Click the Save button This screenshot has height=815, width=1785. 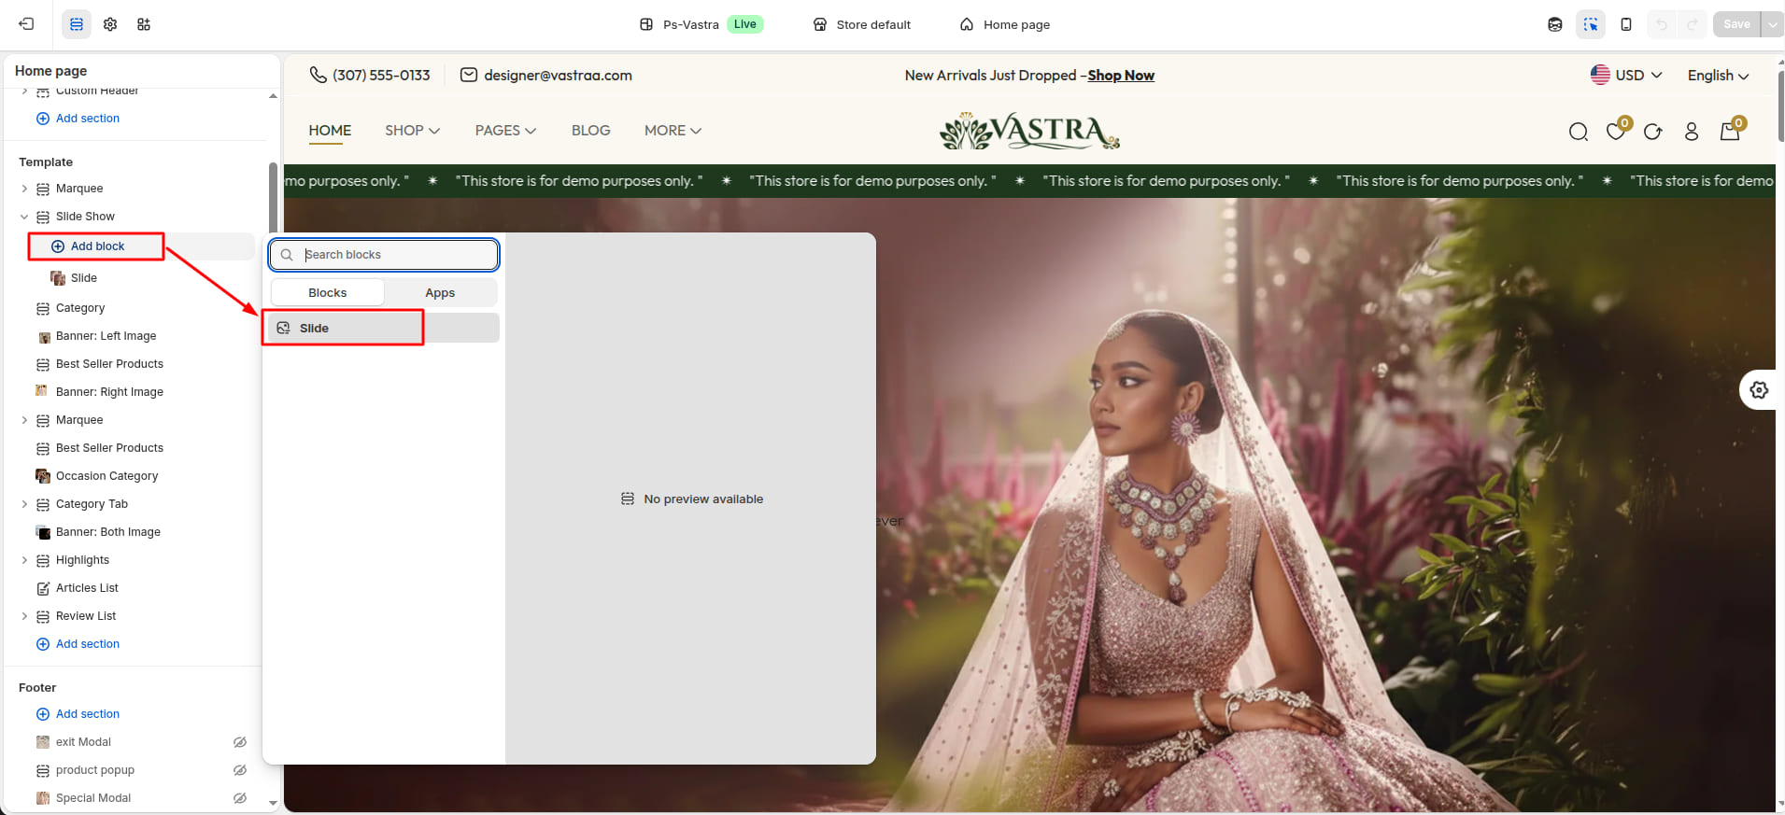[1736, 24]
